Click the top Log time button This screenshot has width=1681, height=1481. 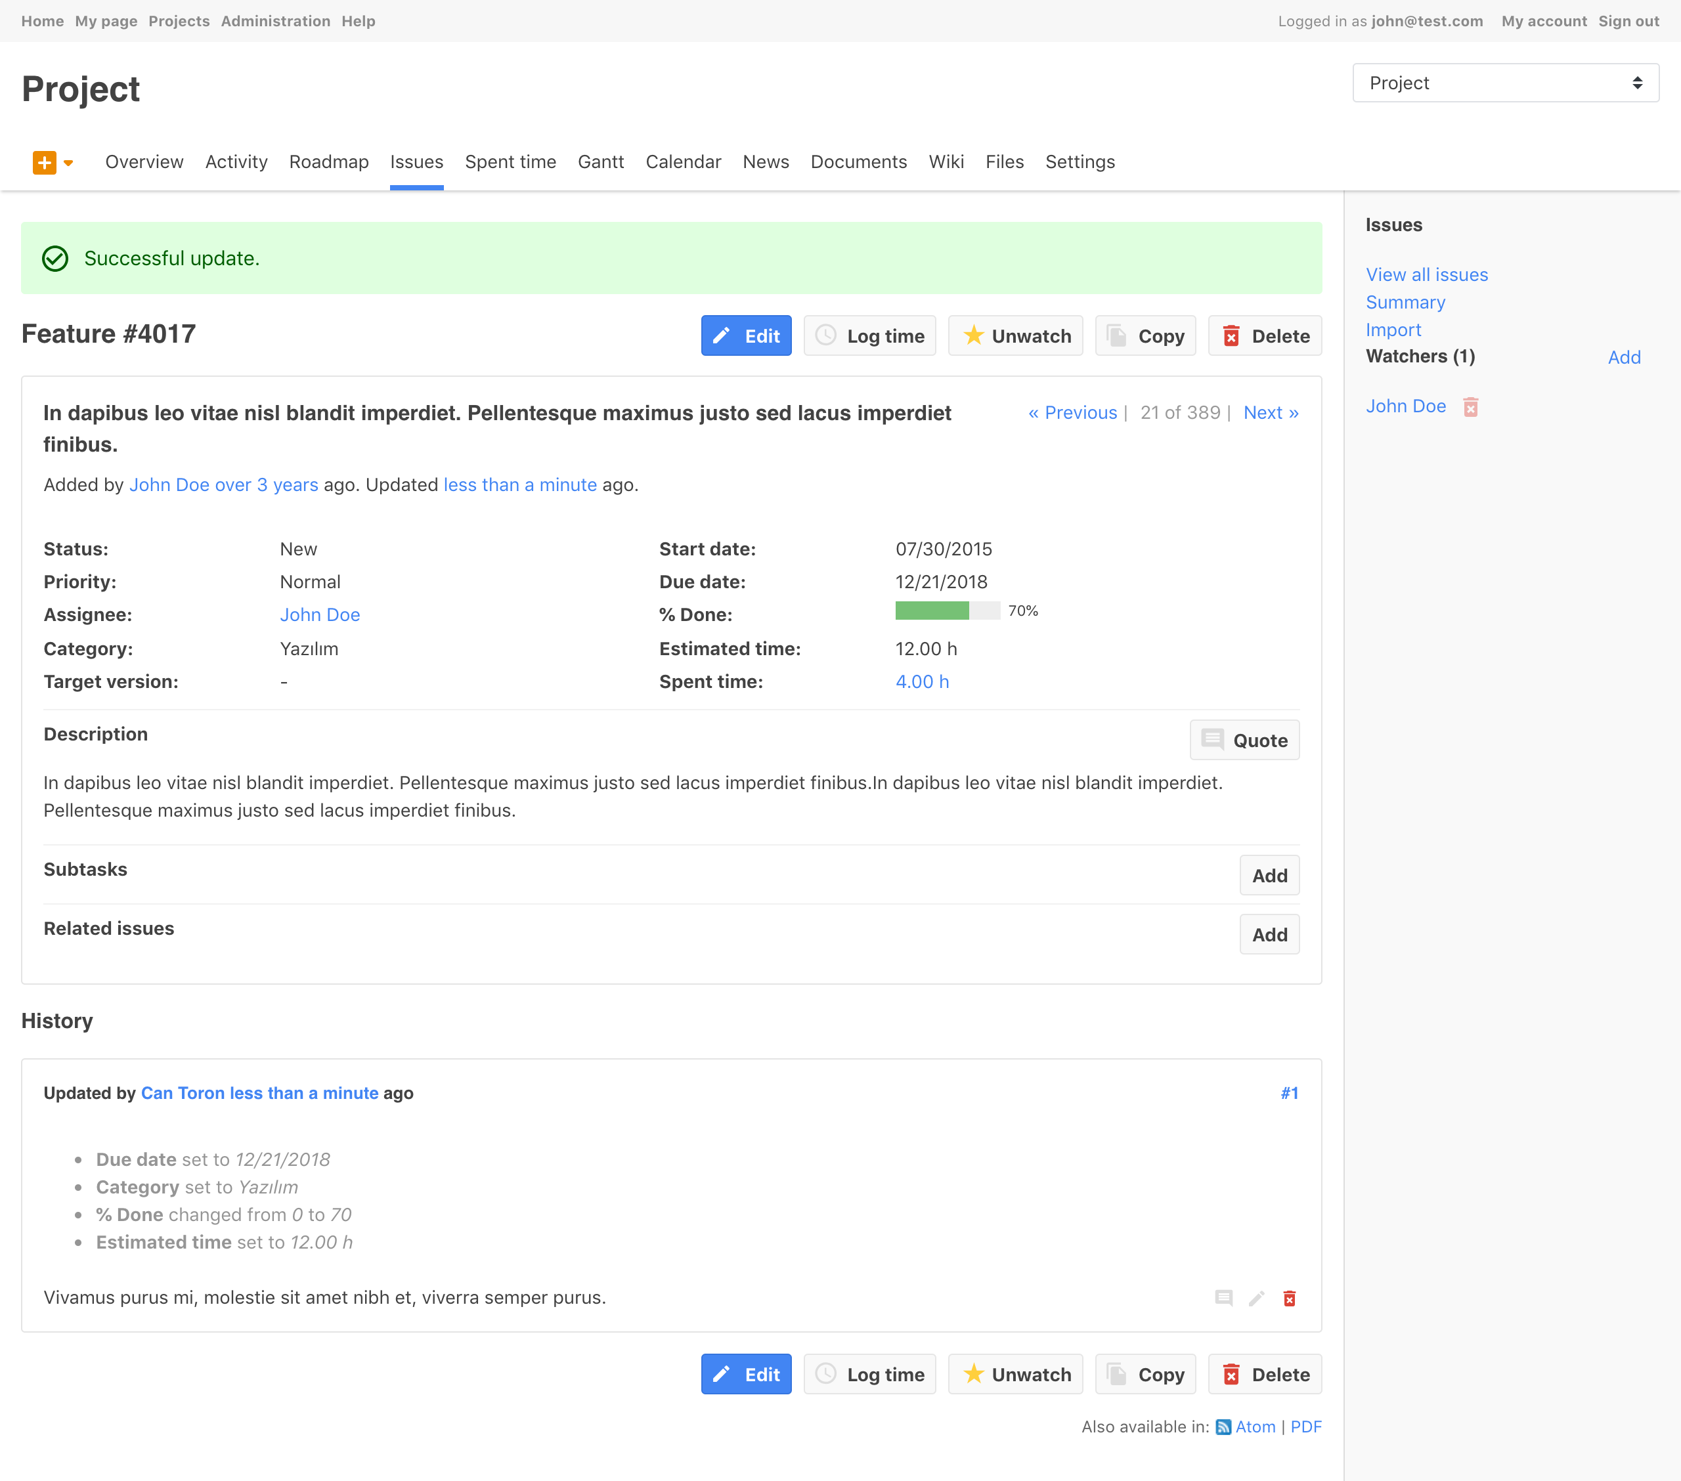(x=869, y=335)
